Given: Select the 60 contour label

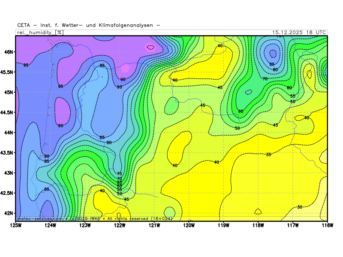Looking at the screenshot, I should click(x=289, y=88).
